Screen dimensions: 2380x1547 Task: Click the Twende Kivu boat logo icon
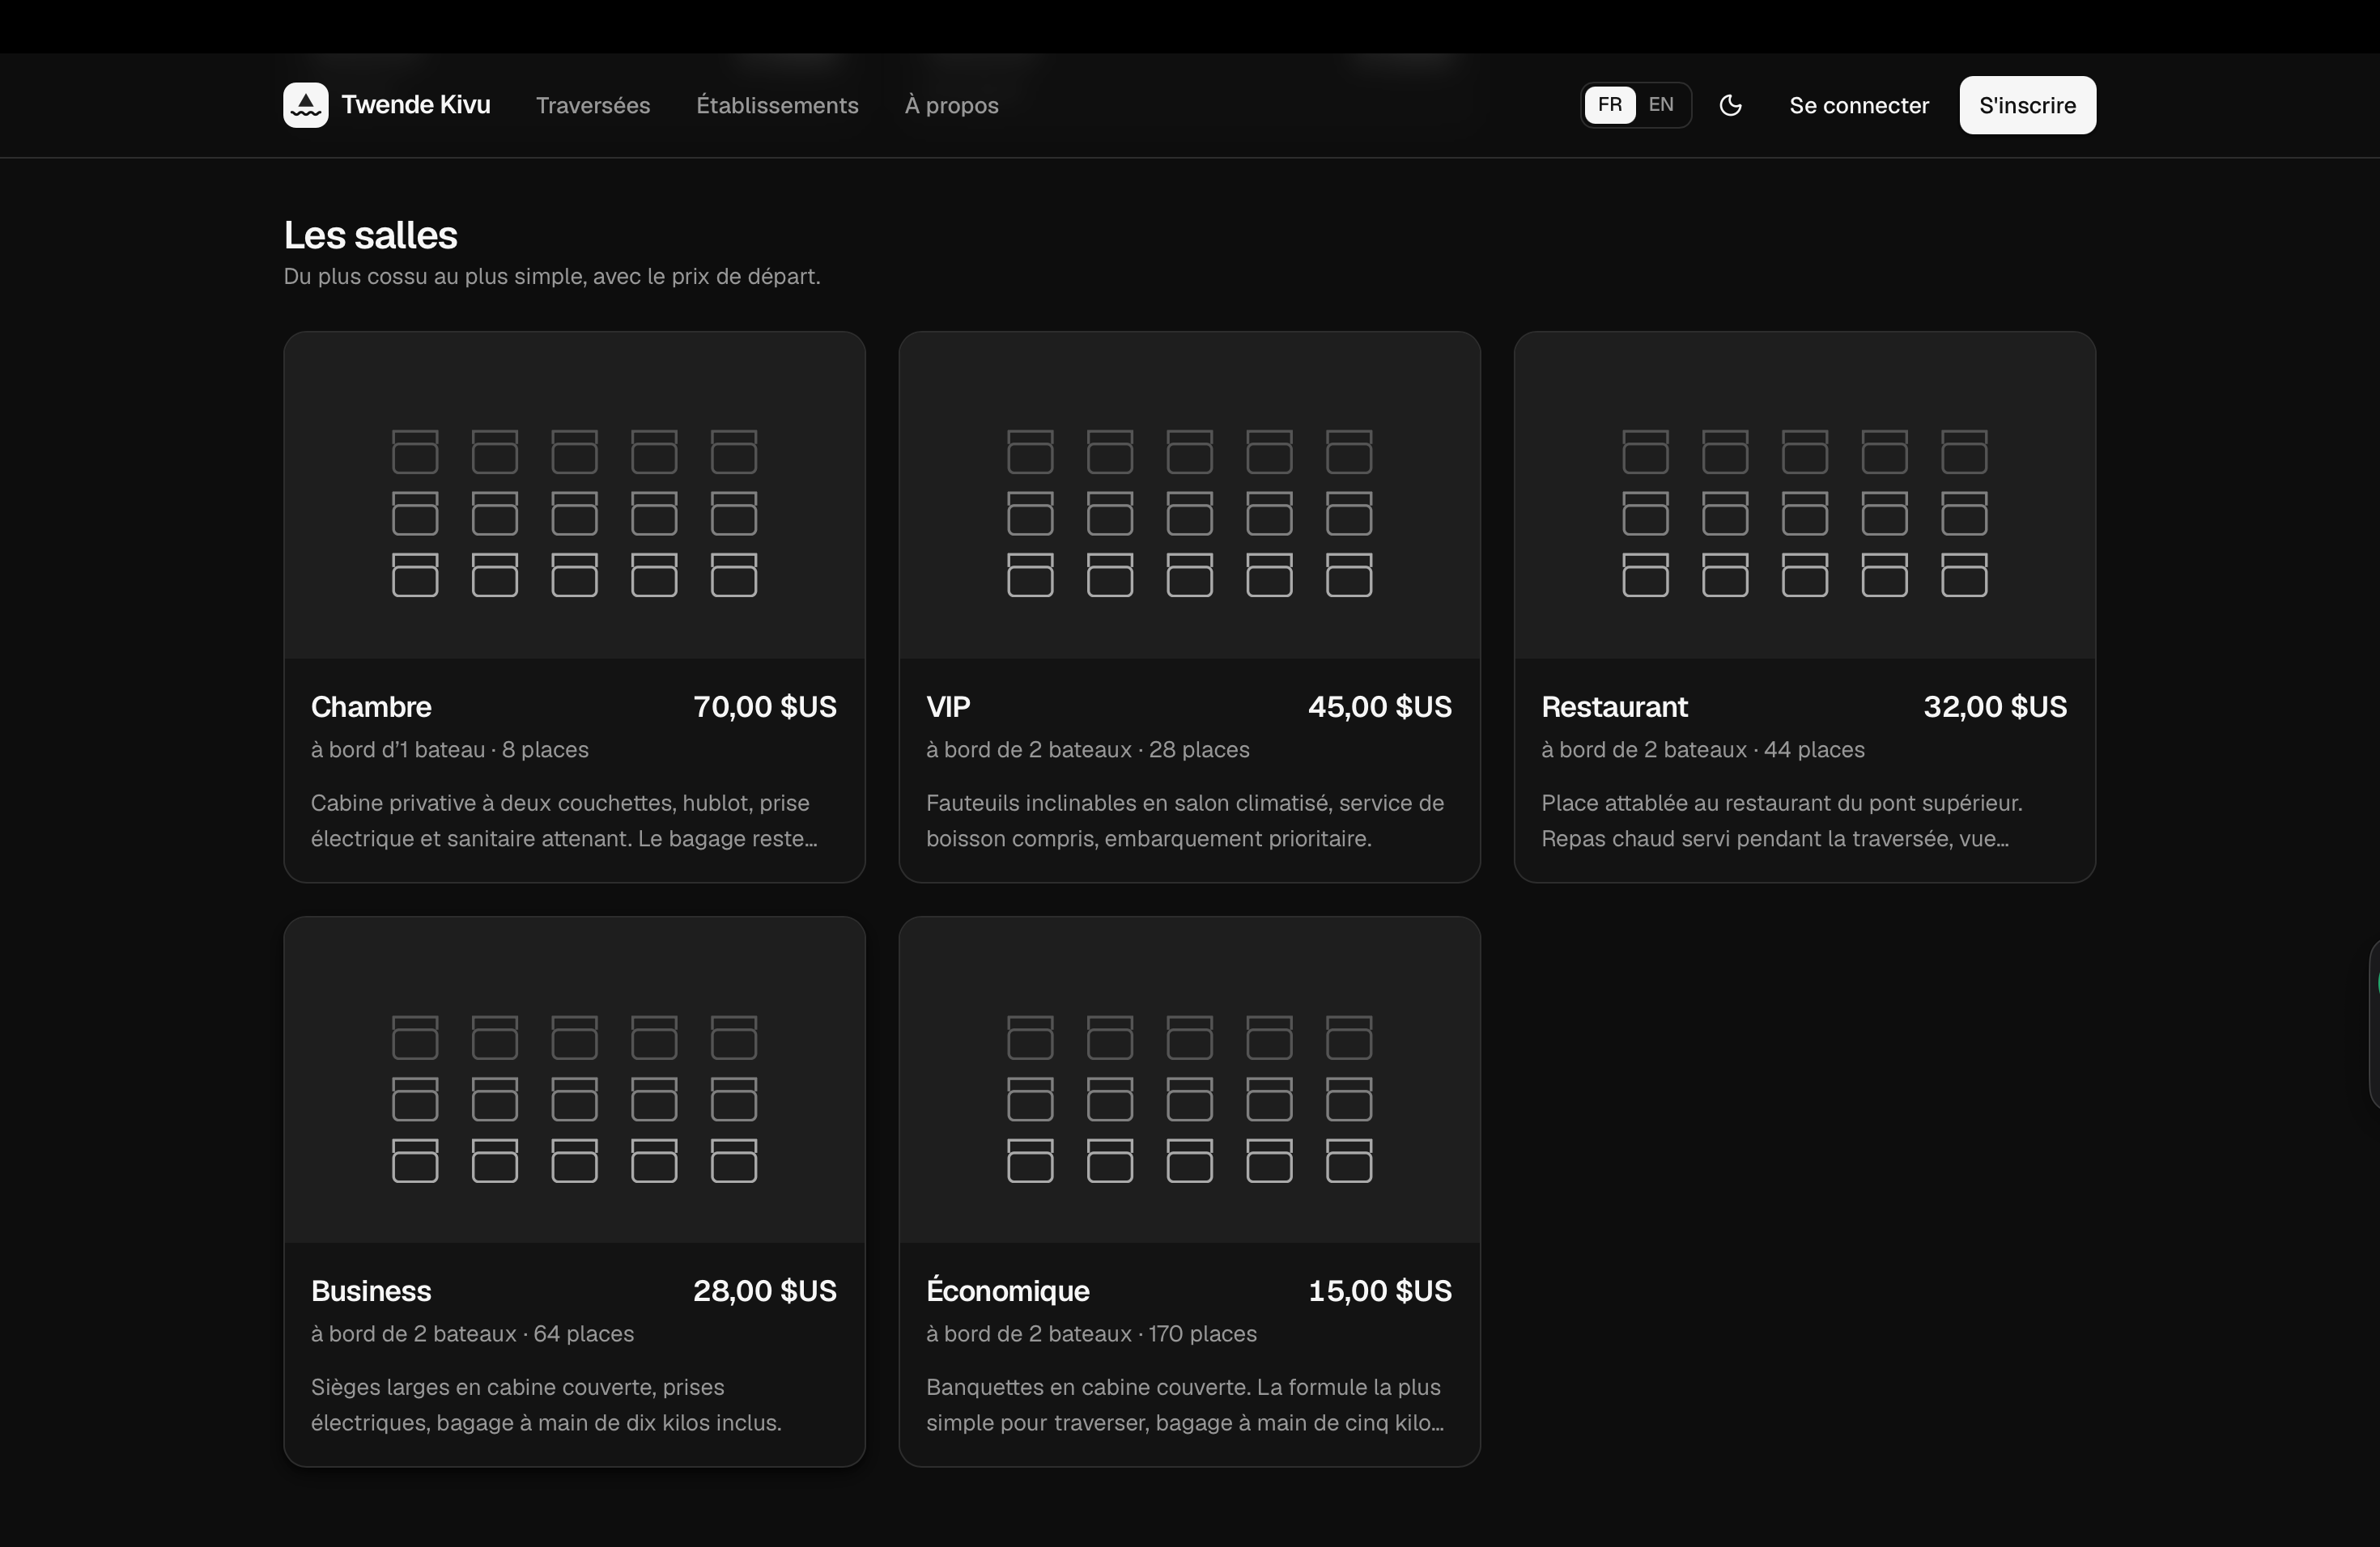(305, 105)
